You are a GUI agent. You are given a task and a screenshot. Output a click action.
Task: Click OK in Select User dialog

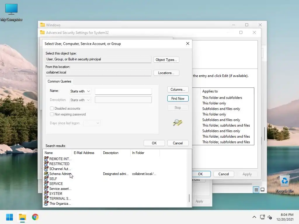(x=154, y=143)
